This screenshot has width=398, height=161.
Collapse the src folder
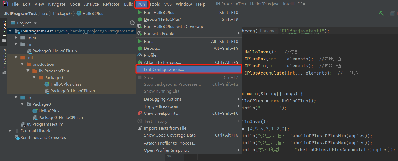(16, 97)
